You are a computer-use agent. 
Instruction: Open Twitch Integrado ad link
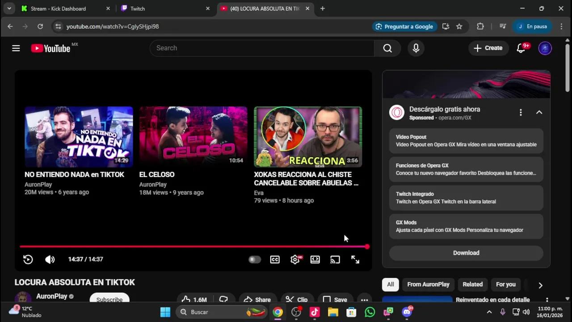point(466,198)
